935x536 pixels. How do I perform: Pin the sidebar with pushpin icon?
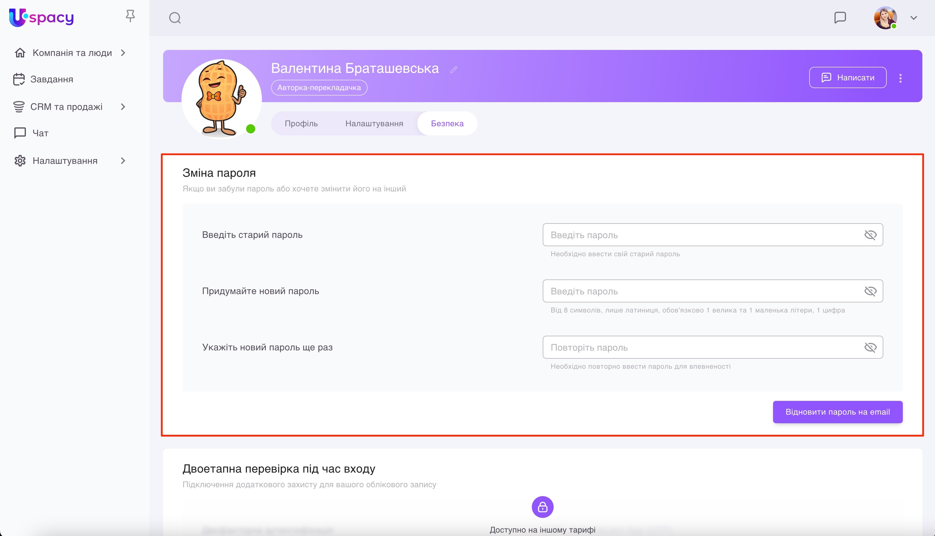[x=130, y=16]
